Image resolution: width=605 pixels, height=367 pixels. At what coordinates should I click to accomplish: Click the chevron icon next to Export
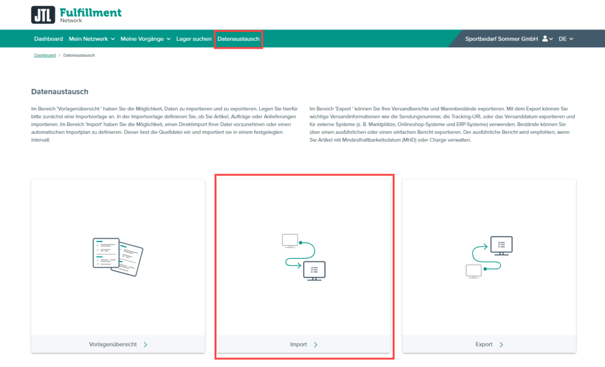click(502, 344)
